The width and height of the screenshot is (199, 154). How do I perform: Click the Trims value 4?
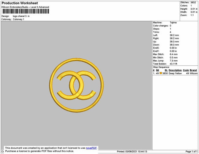coord(170,32)
